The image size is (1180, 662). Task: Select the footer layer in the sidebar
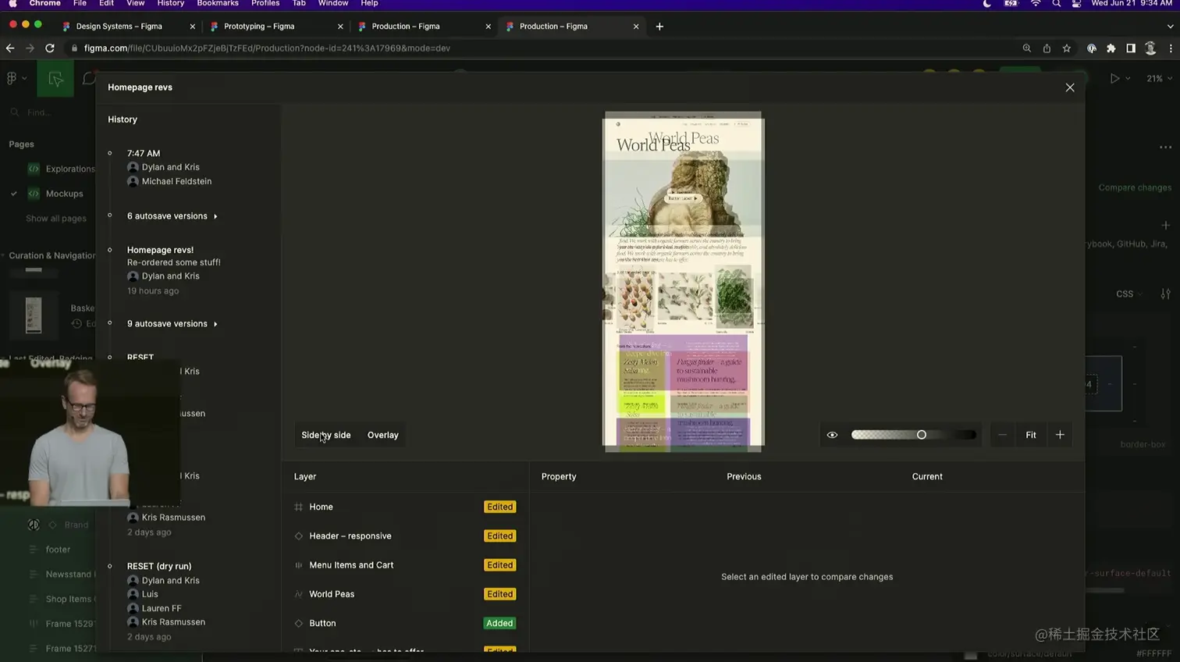(x=58, y=550)
